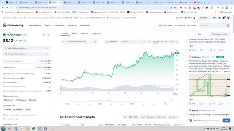Open the Compare with dropdown
Screen dimensions: 234x131
[x=133, y=42]
